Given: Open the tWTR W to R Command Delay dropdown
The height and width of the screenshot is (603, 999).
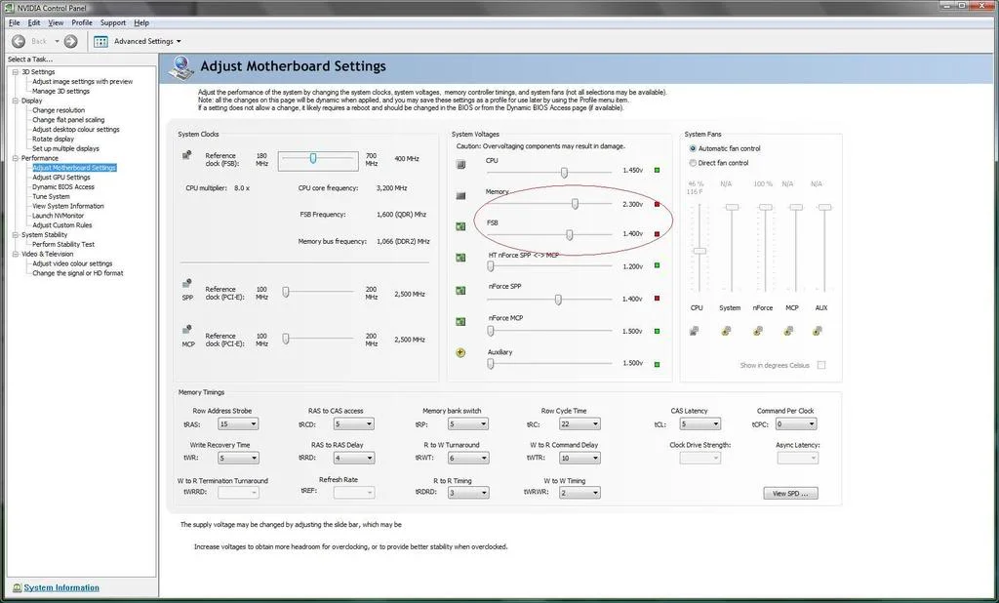Looking at the screenshot, I should pyautogui.click(x=579, y=458).
